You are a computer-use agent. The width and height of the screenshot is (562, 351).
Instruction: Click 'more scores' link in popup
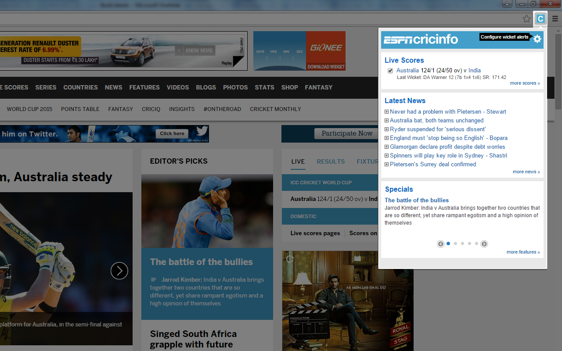(525, 83)
